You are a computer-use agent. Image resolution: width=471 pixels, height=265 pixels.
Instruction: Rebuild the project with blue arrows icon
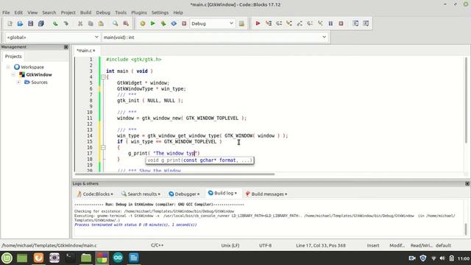pos(174,24)
